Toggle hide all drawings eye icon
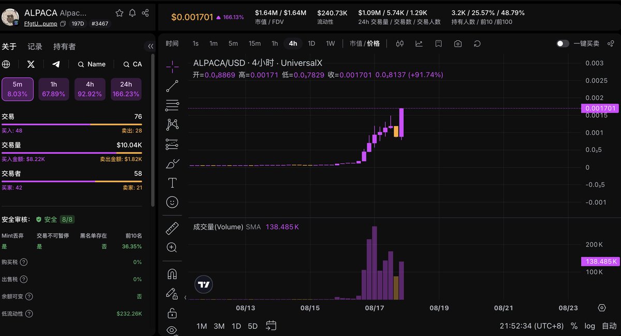 coord(172,330)
